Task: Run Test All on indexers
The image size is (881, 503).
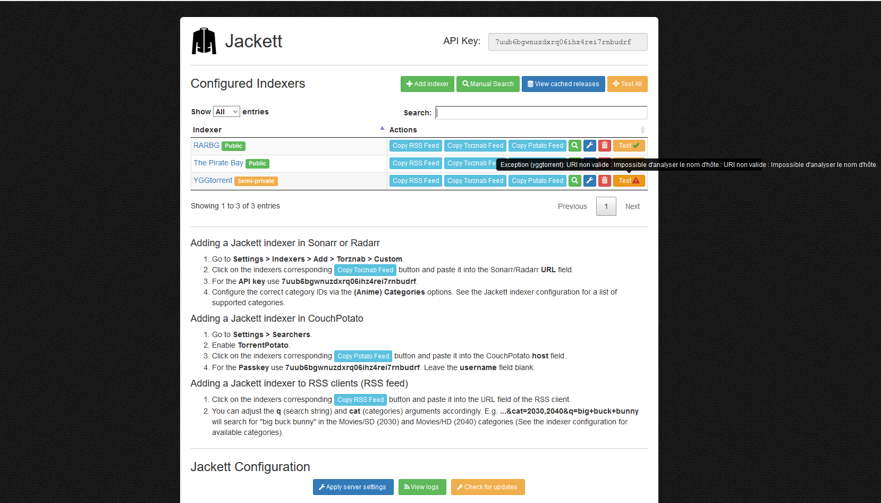Action: [627, 83]
